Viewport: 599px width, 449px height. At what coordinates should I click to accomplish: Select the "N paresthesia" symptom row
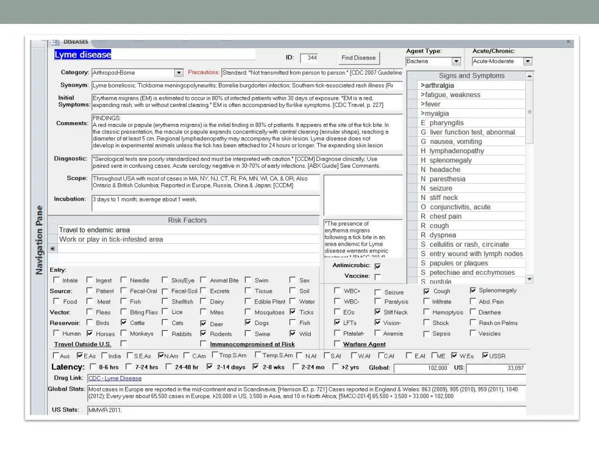(x=472, y=179)
